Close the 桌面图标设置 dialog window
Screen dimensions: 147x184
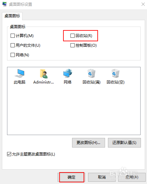click(x=143, y=4)
